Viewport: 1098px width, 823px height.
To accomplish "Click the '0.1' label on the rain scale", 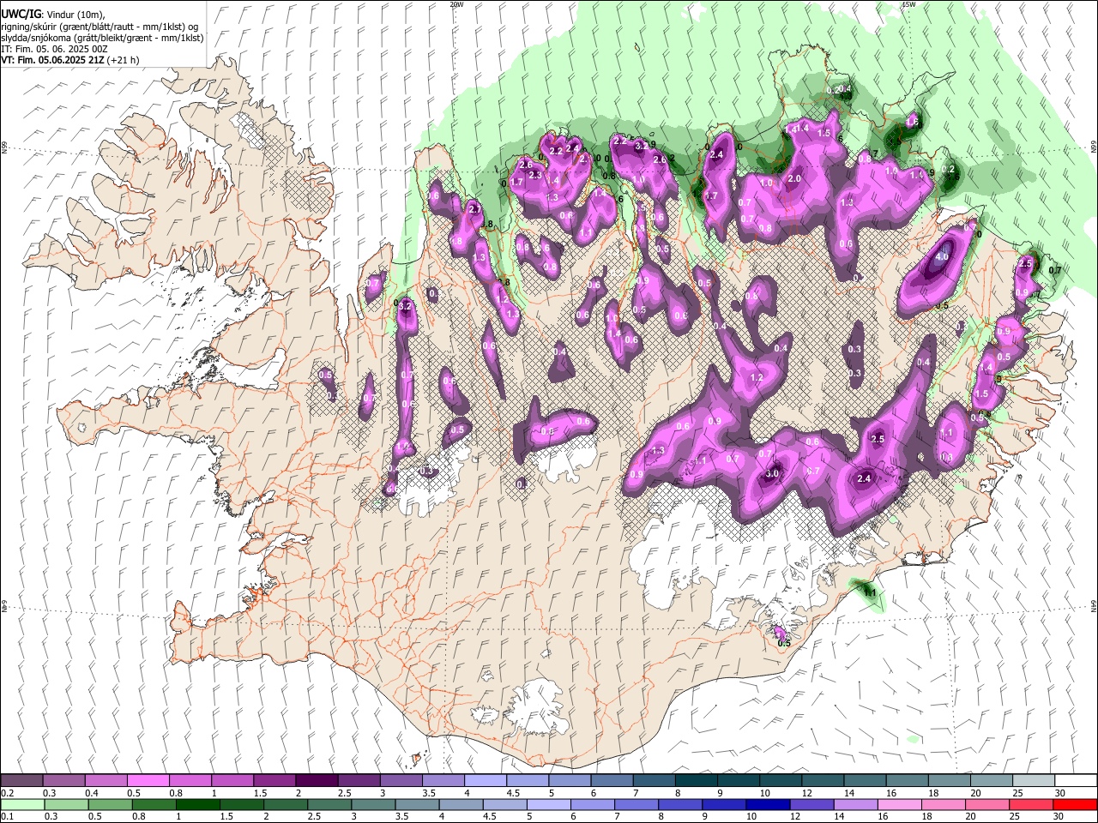I will click(7, 817).
